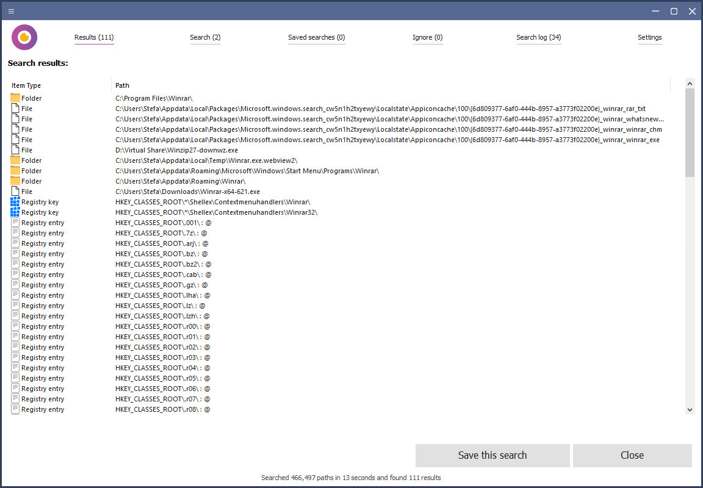Viewport: 703px width, 488px height.
Task: Select path C:\Program Files\Winrar\
Action: click(154, 98)
